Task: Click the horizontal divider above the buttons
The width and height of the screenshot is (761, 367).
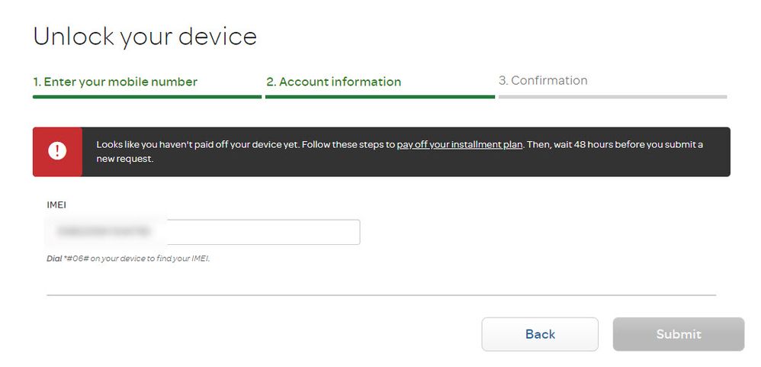Action: [381, 295]
